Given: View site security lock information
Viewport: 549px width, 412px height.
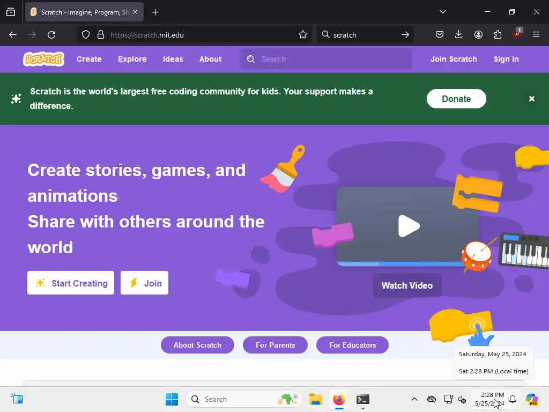Looking at the screenshot, I should coord(101,35).
